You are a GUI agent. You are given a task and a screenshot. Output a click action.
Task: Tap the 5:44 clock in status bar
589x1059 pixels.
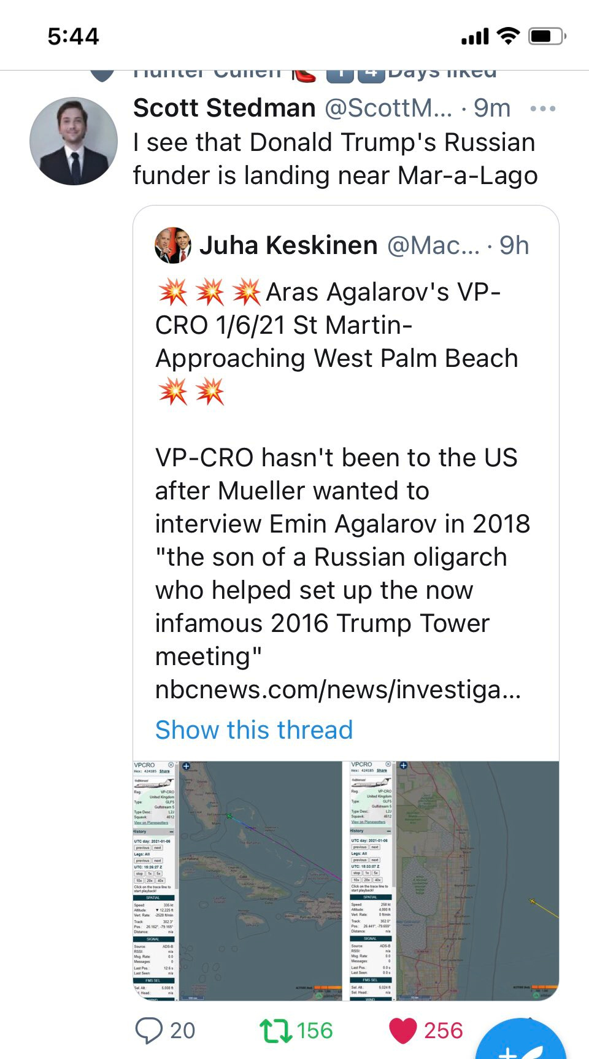(73, 37)
